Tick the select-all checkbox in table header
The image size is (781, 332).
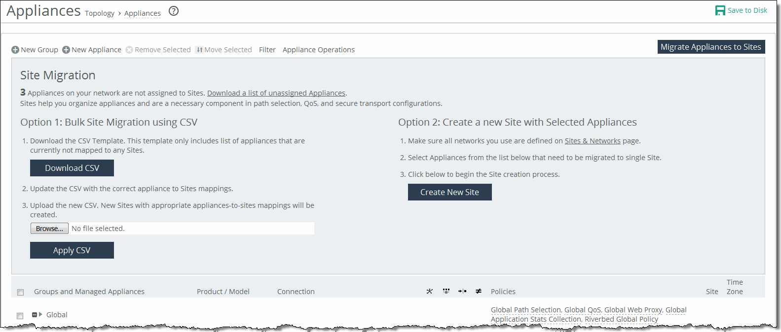21,292
